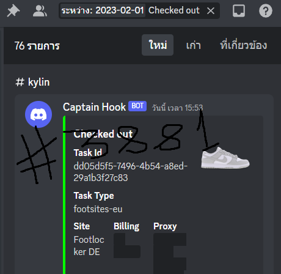281x274 pixels.
Task: Click the 76 รายการ results count
Action: pyautogui.click(x=37, y=46)
